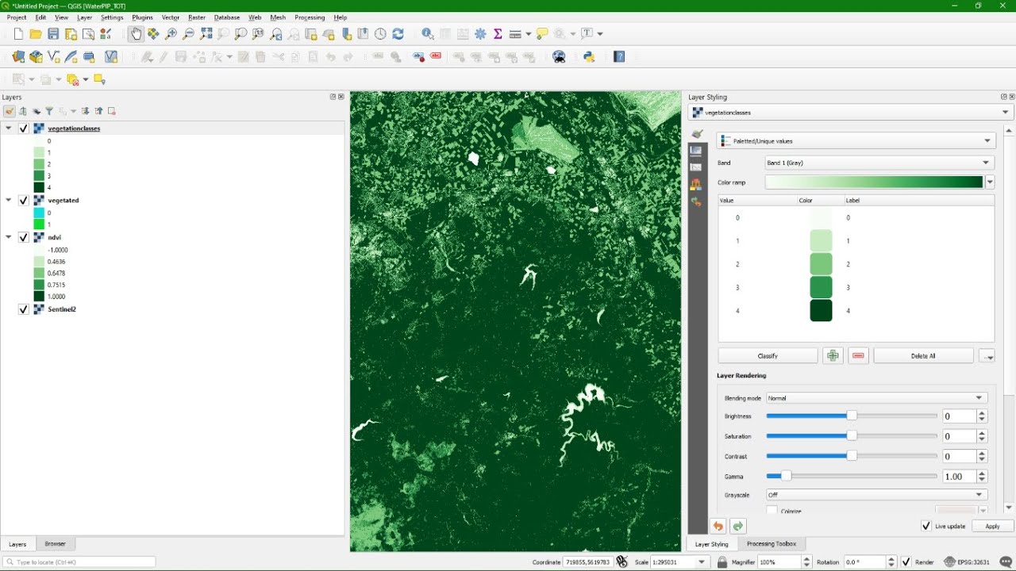Collapse the ndvi layer tree
1016x571 pixels.
9,237
